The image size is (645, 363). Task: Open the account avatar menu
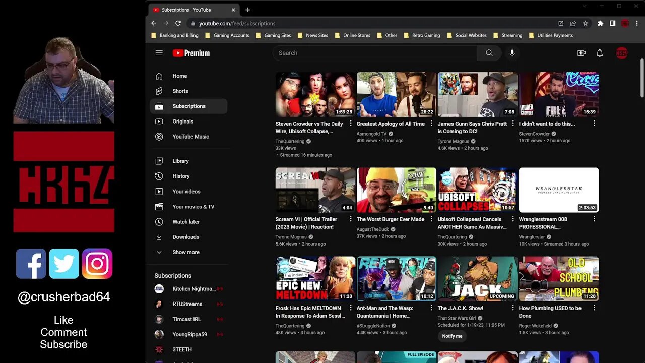tap(622, 53)
